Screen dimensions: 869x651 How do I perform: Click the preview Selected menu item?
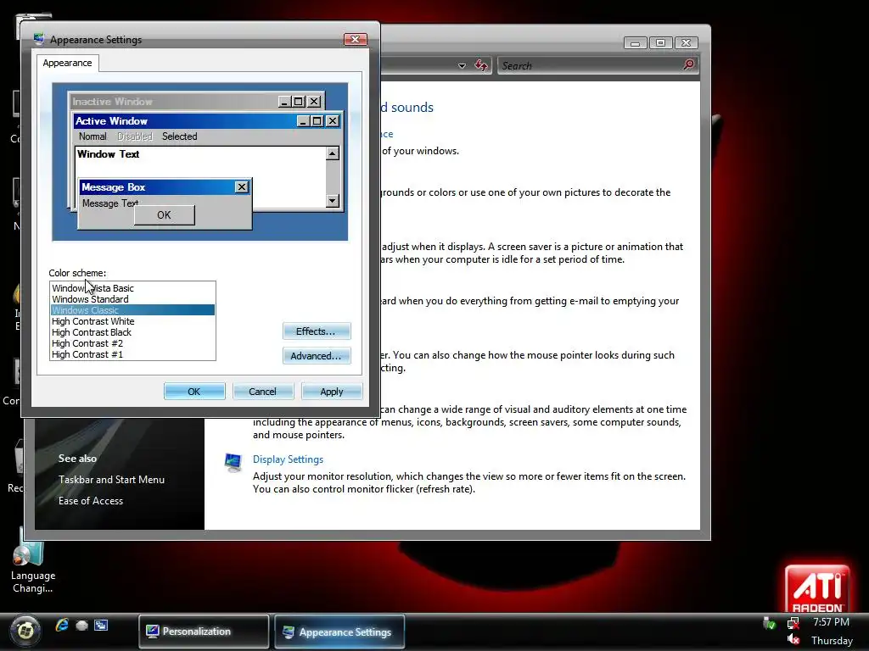pos(180,136)
